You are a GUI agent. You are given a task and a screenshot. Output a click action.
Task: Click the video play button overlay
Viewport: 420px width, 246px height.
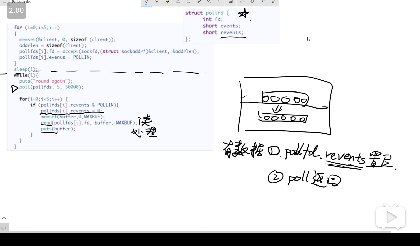click(391, 217)
